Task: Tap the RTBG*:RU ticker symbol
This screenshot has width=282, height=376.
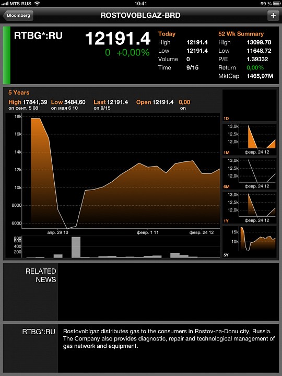Action: pyautogui.click(x=38, y=36)
